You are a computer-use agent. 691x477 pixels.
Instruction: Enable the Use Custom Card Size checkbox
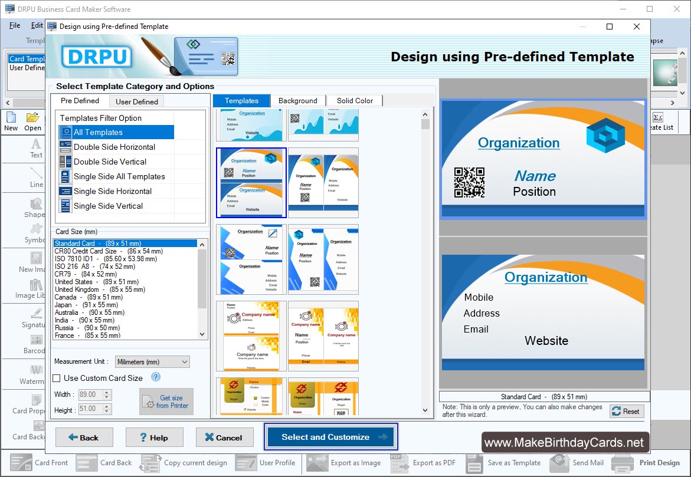pyautogui.click(x=57, y=379)
